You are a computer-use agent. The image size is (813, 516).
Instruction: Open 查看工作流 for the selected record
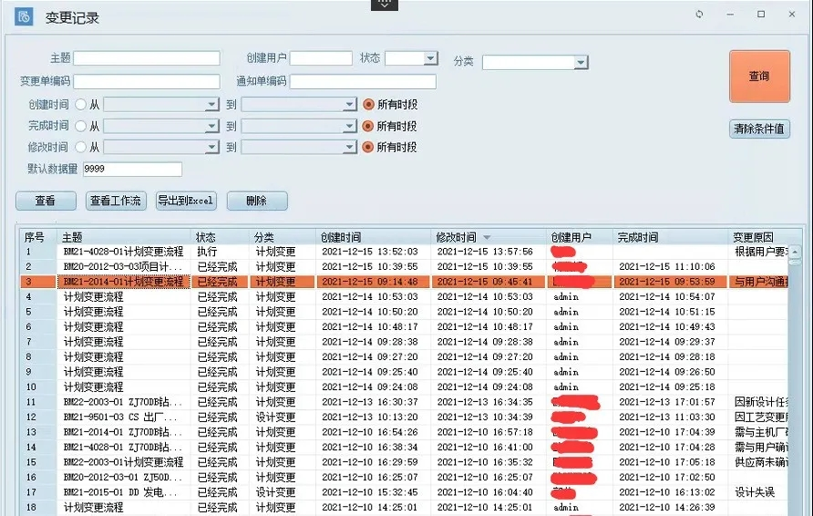(115, 201)
